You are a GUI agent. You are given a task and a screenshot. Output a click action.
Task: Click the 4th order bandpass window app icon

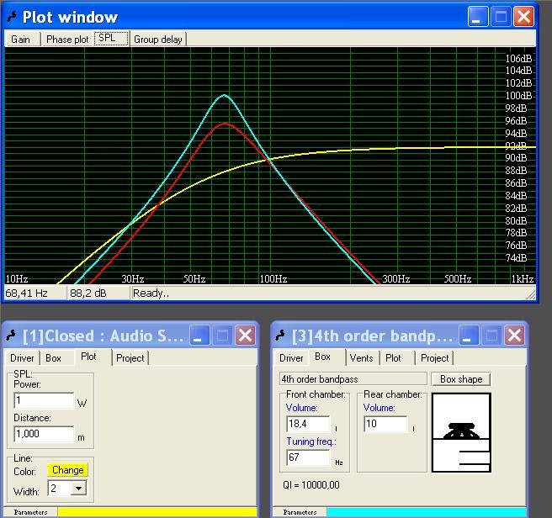pyautogui.click(x=280, y=336)
